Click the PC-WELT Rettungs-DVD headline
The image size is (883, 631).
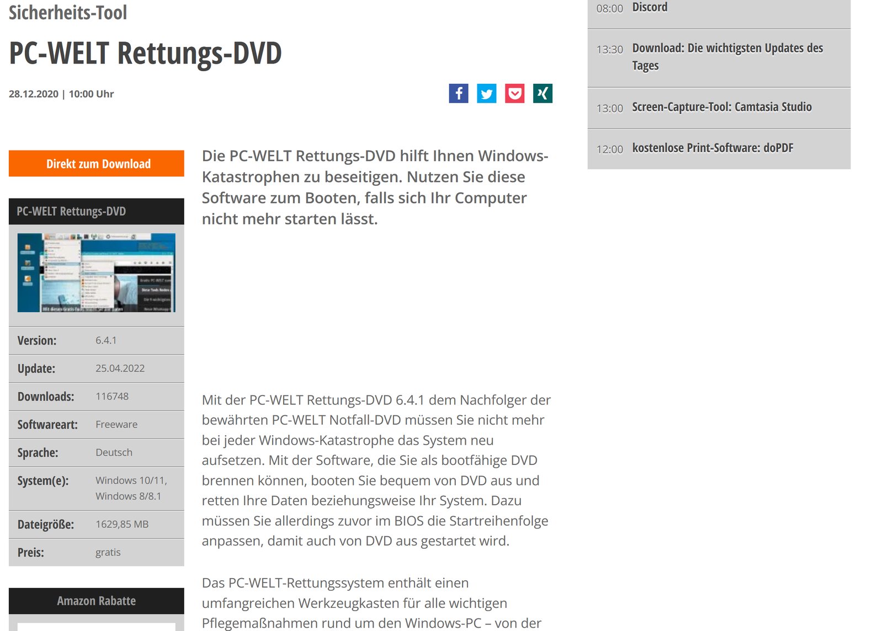click(145, 53)
